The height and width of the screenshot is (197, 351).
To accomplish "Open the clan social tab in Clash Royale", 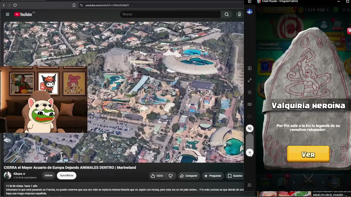I will pyautogui.click(x=335, y=182).
